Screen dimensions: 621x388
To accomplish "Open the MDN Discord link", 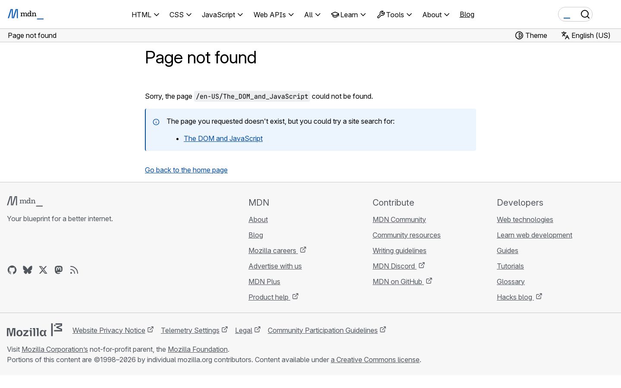I will 399,266.
